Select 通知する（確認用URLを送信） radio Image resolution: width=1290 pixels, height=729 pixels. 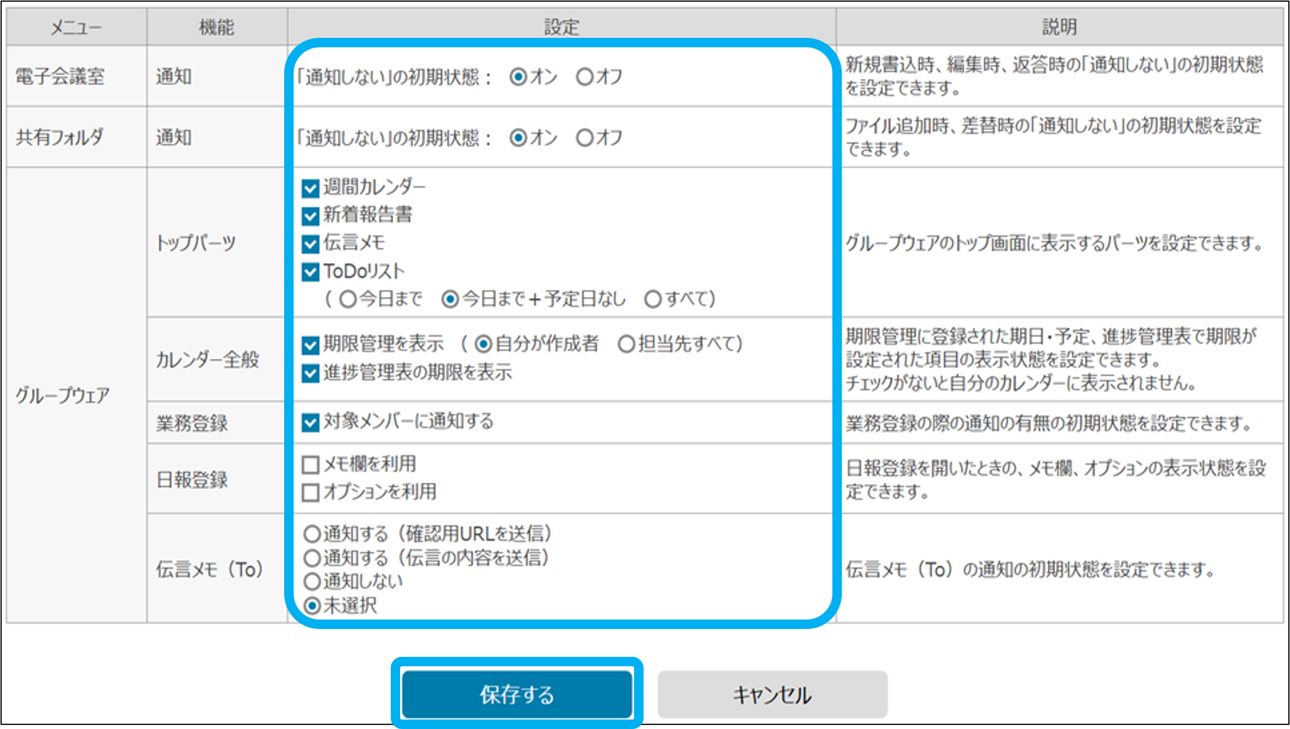pos(312,534)
